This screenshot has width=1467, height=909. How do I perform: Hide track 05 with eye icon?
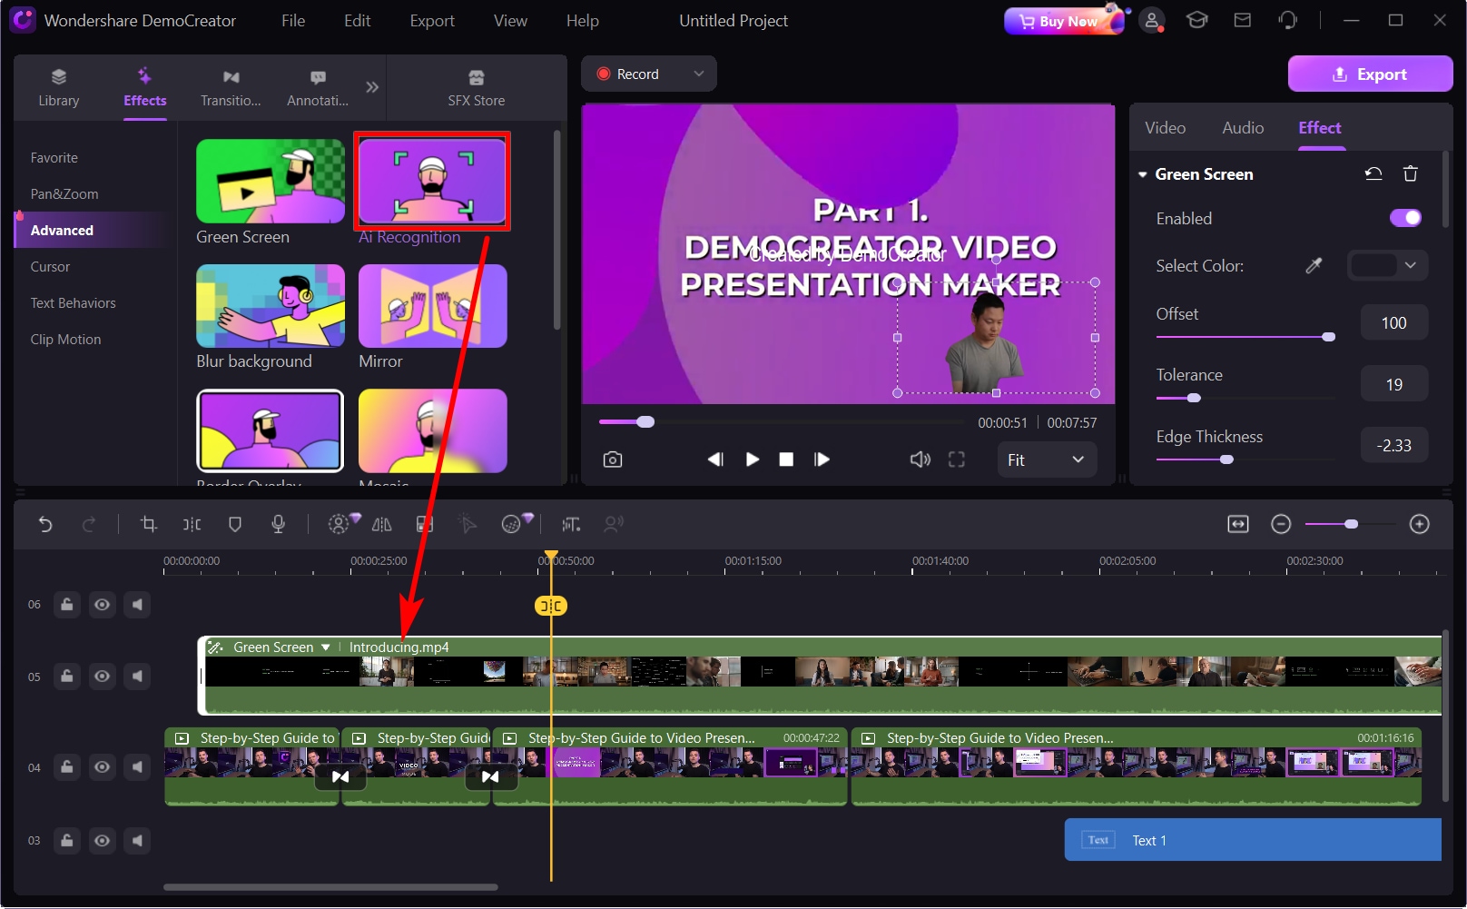coord(103,677)
